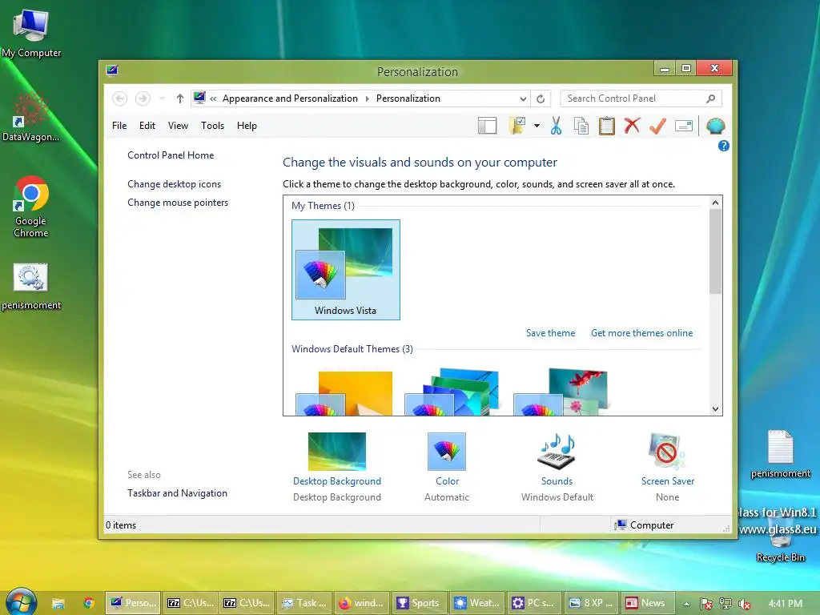
Task: Open the Folder Options toolbar icon
Action: point(517,126)
